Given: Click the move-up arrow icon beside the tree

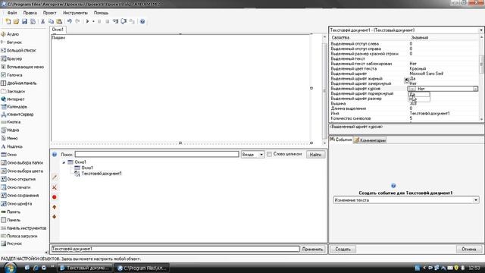Looking at the screenshot, I should coord(55,207).
